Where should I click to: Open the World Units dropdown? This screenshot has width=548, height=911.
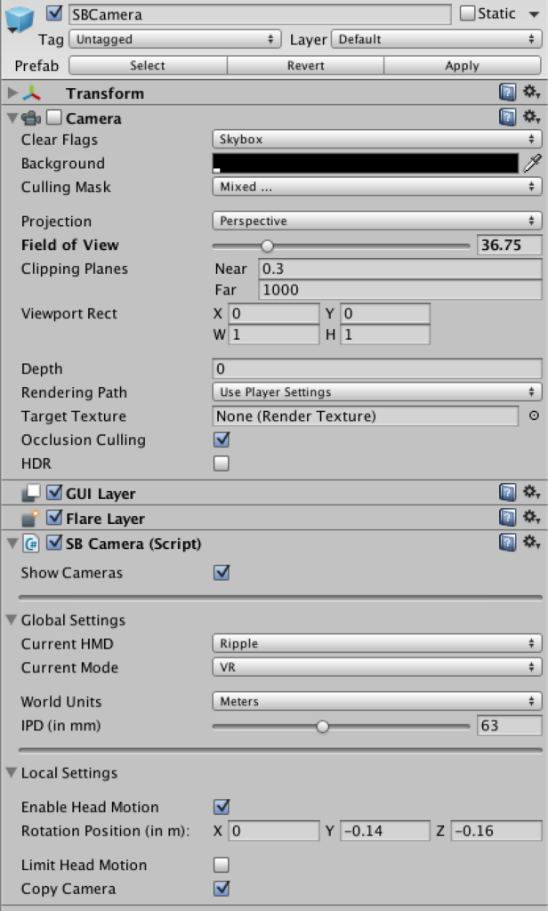377,702
